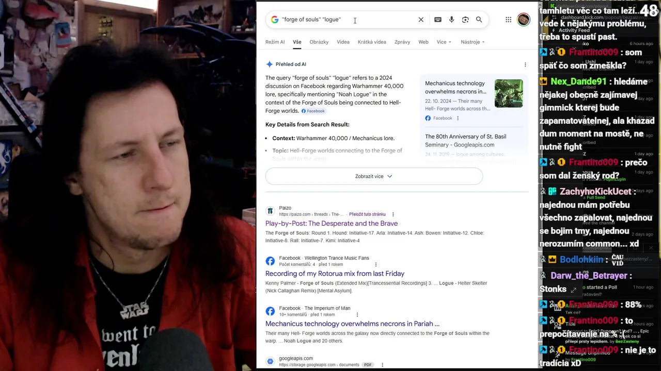Clear the search query with the X icon

(421, 20)
